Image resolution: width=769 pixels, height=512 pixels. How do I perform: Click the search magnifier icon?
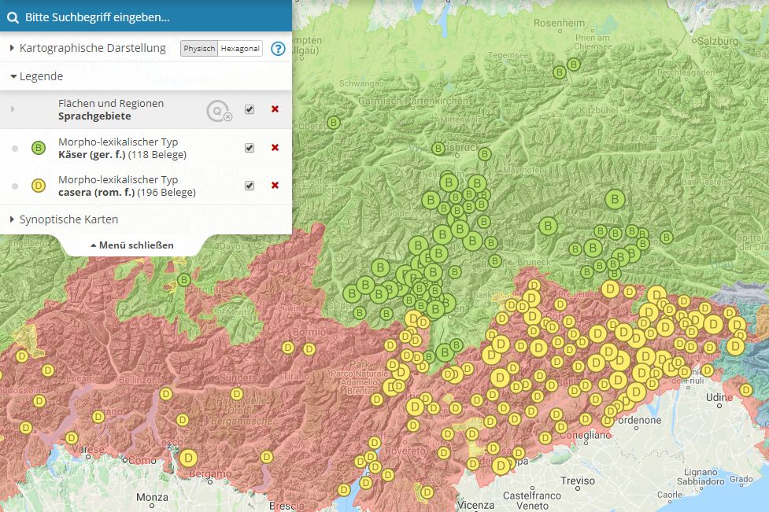(x=13, y=17)
